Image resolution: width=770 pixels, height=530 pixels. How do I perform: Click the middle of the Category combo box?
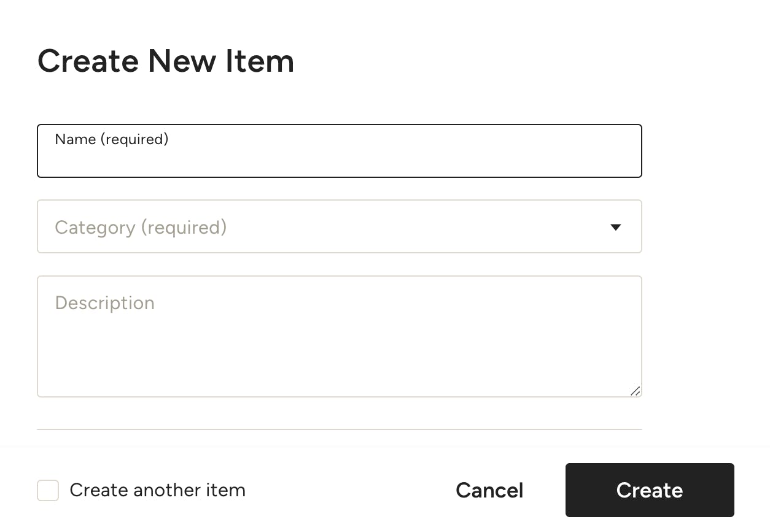pyautogui.click(x=340, y=226)
